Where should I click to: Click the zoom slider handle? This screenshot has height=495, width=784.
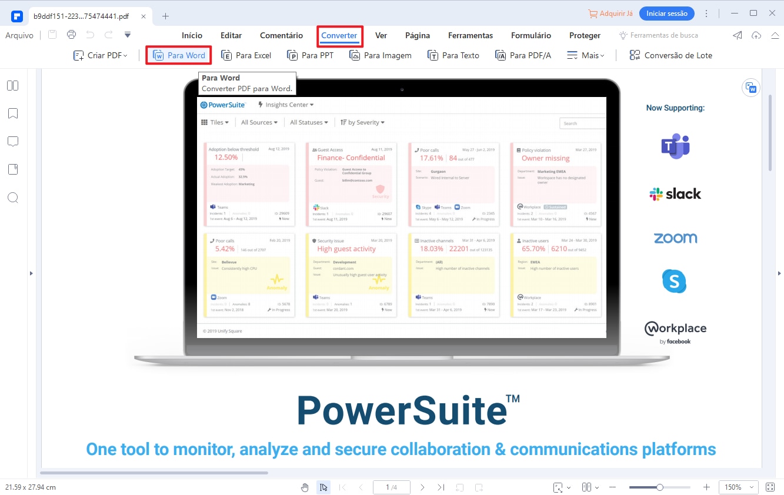tap(660, 487)
